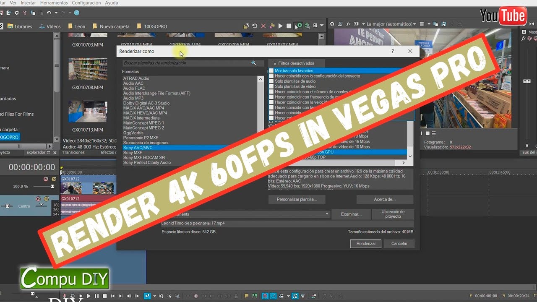Toggle auto preview in explorer toolbar
537x302 pixels.
point(299,26)
